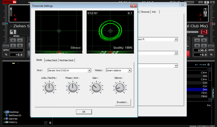Click the right deck red number 2 icon
This screenshot has width=217, height=127.
[204, 32]
